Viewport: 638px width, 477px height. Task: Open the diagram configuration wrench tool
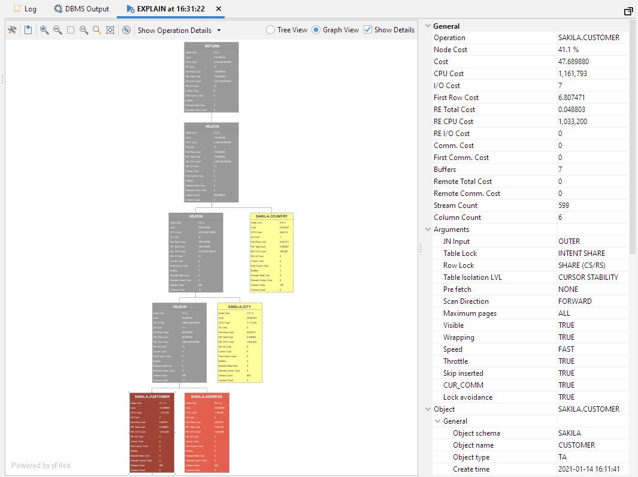click(12, 29)
